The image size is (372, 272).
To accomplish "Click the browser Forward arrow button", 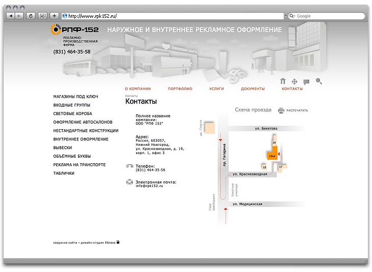I will tap(19, 16).
